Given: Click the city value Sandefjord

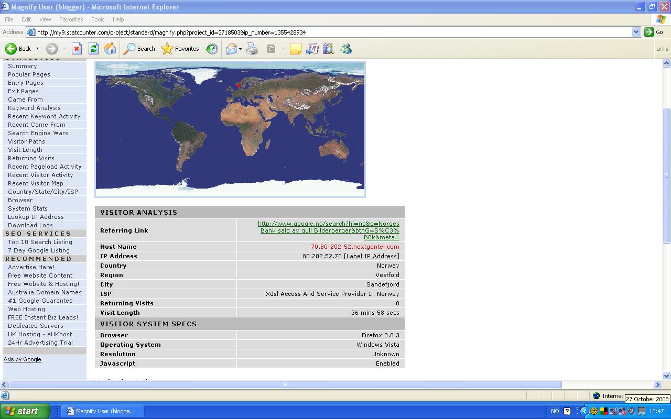Looking at the screenshot, I should 383,284.
